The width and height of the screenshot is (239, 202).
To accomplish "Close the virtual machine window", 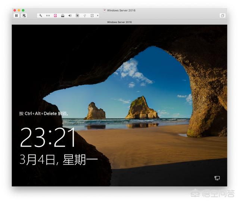I will coord(15,10).
